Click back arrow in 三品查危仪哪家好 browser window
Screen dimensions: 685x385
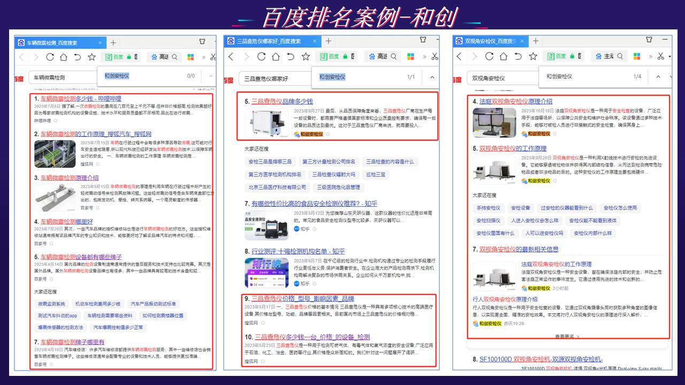pyautogui.click(x=231, y=57)
